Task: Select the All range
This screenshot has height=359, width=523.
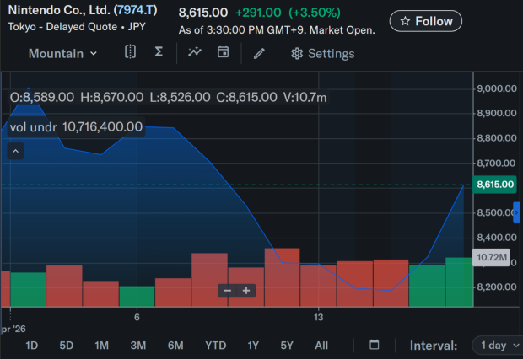Action: point(321,346)
